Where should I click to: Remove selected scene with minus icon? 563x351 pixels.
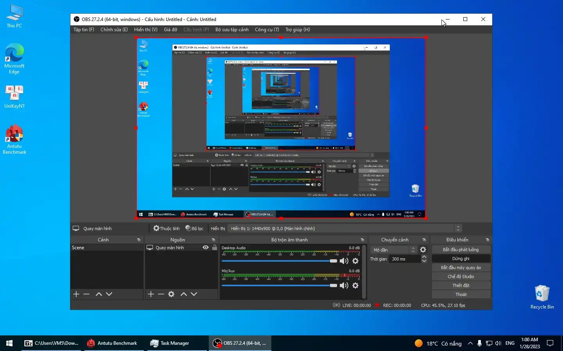(x=86, y=294)
